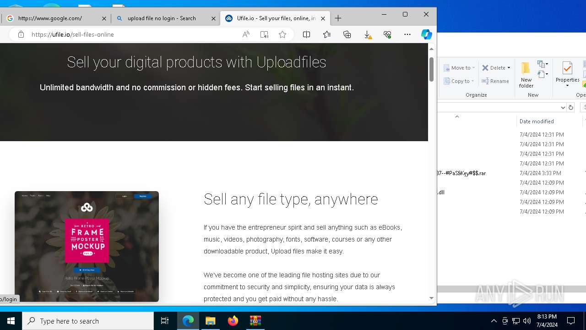Expand the Properties dropdown arrow

[567, 86]
